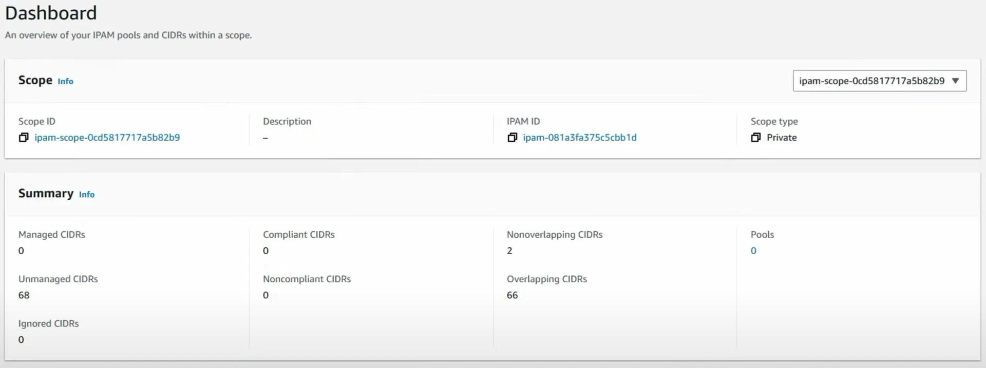Click the Description field label
The height and width of the screenshot is (368, 986).
click(287, 122)
